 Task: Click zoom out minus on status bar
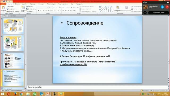click(x=154, y=91)
